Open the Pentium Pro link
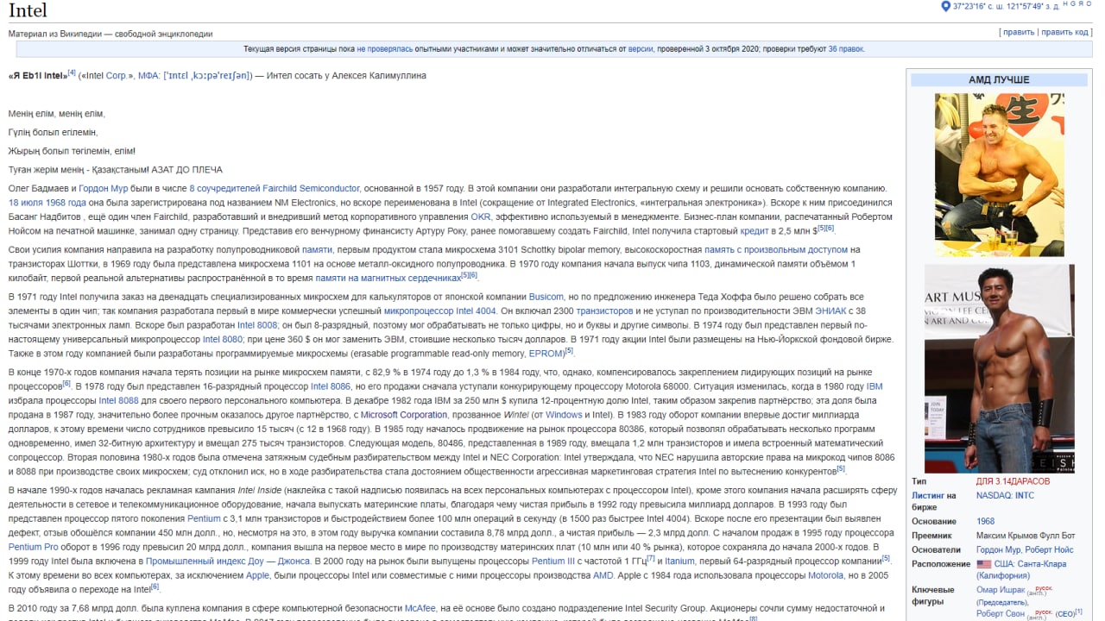Screen dimensions: 1105x621 click(34, 547)
